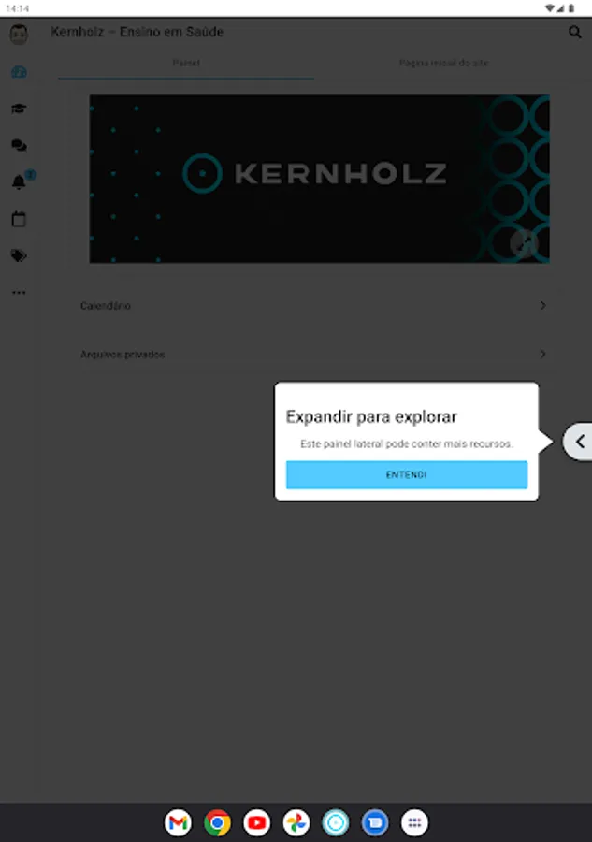Open the tags icon in sidebar
Screen dimensions: 592x842
click(x=19, y=255)
